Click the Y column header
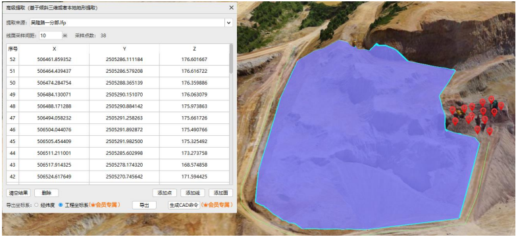This screenshot has height=237, width=516. tap(124, 49)
